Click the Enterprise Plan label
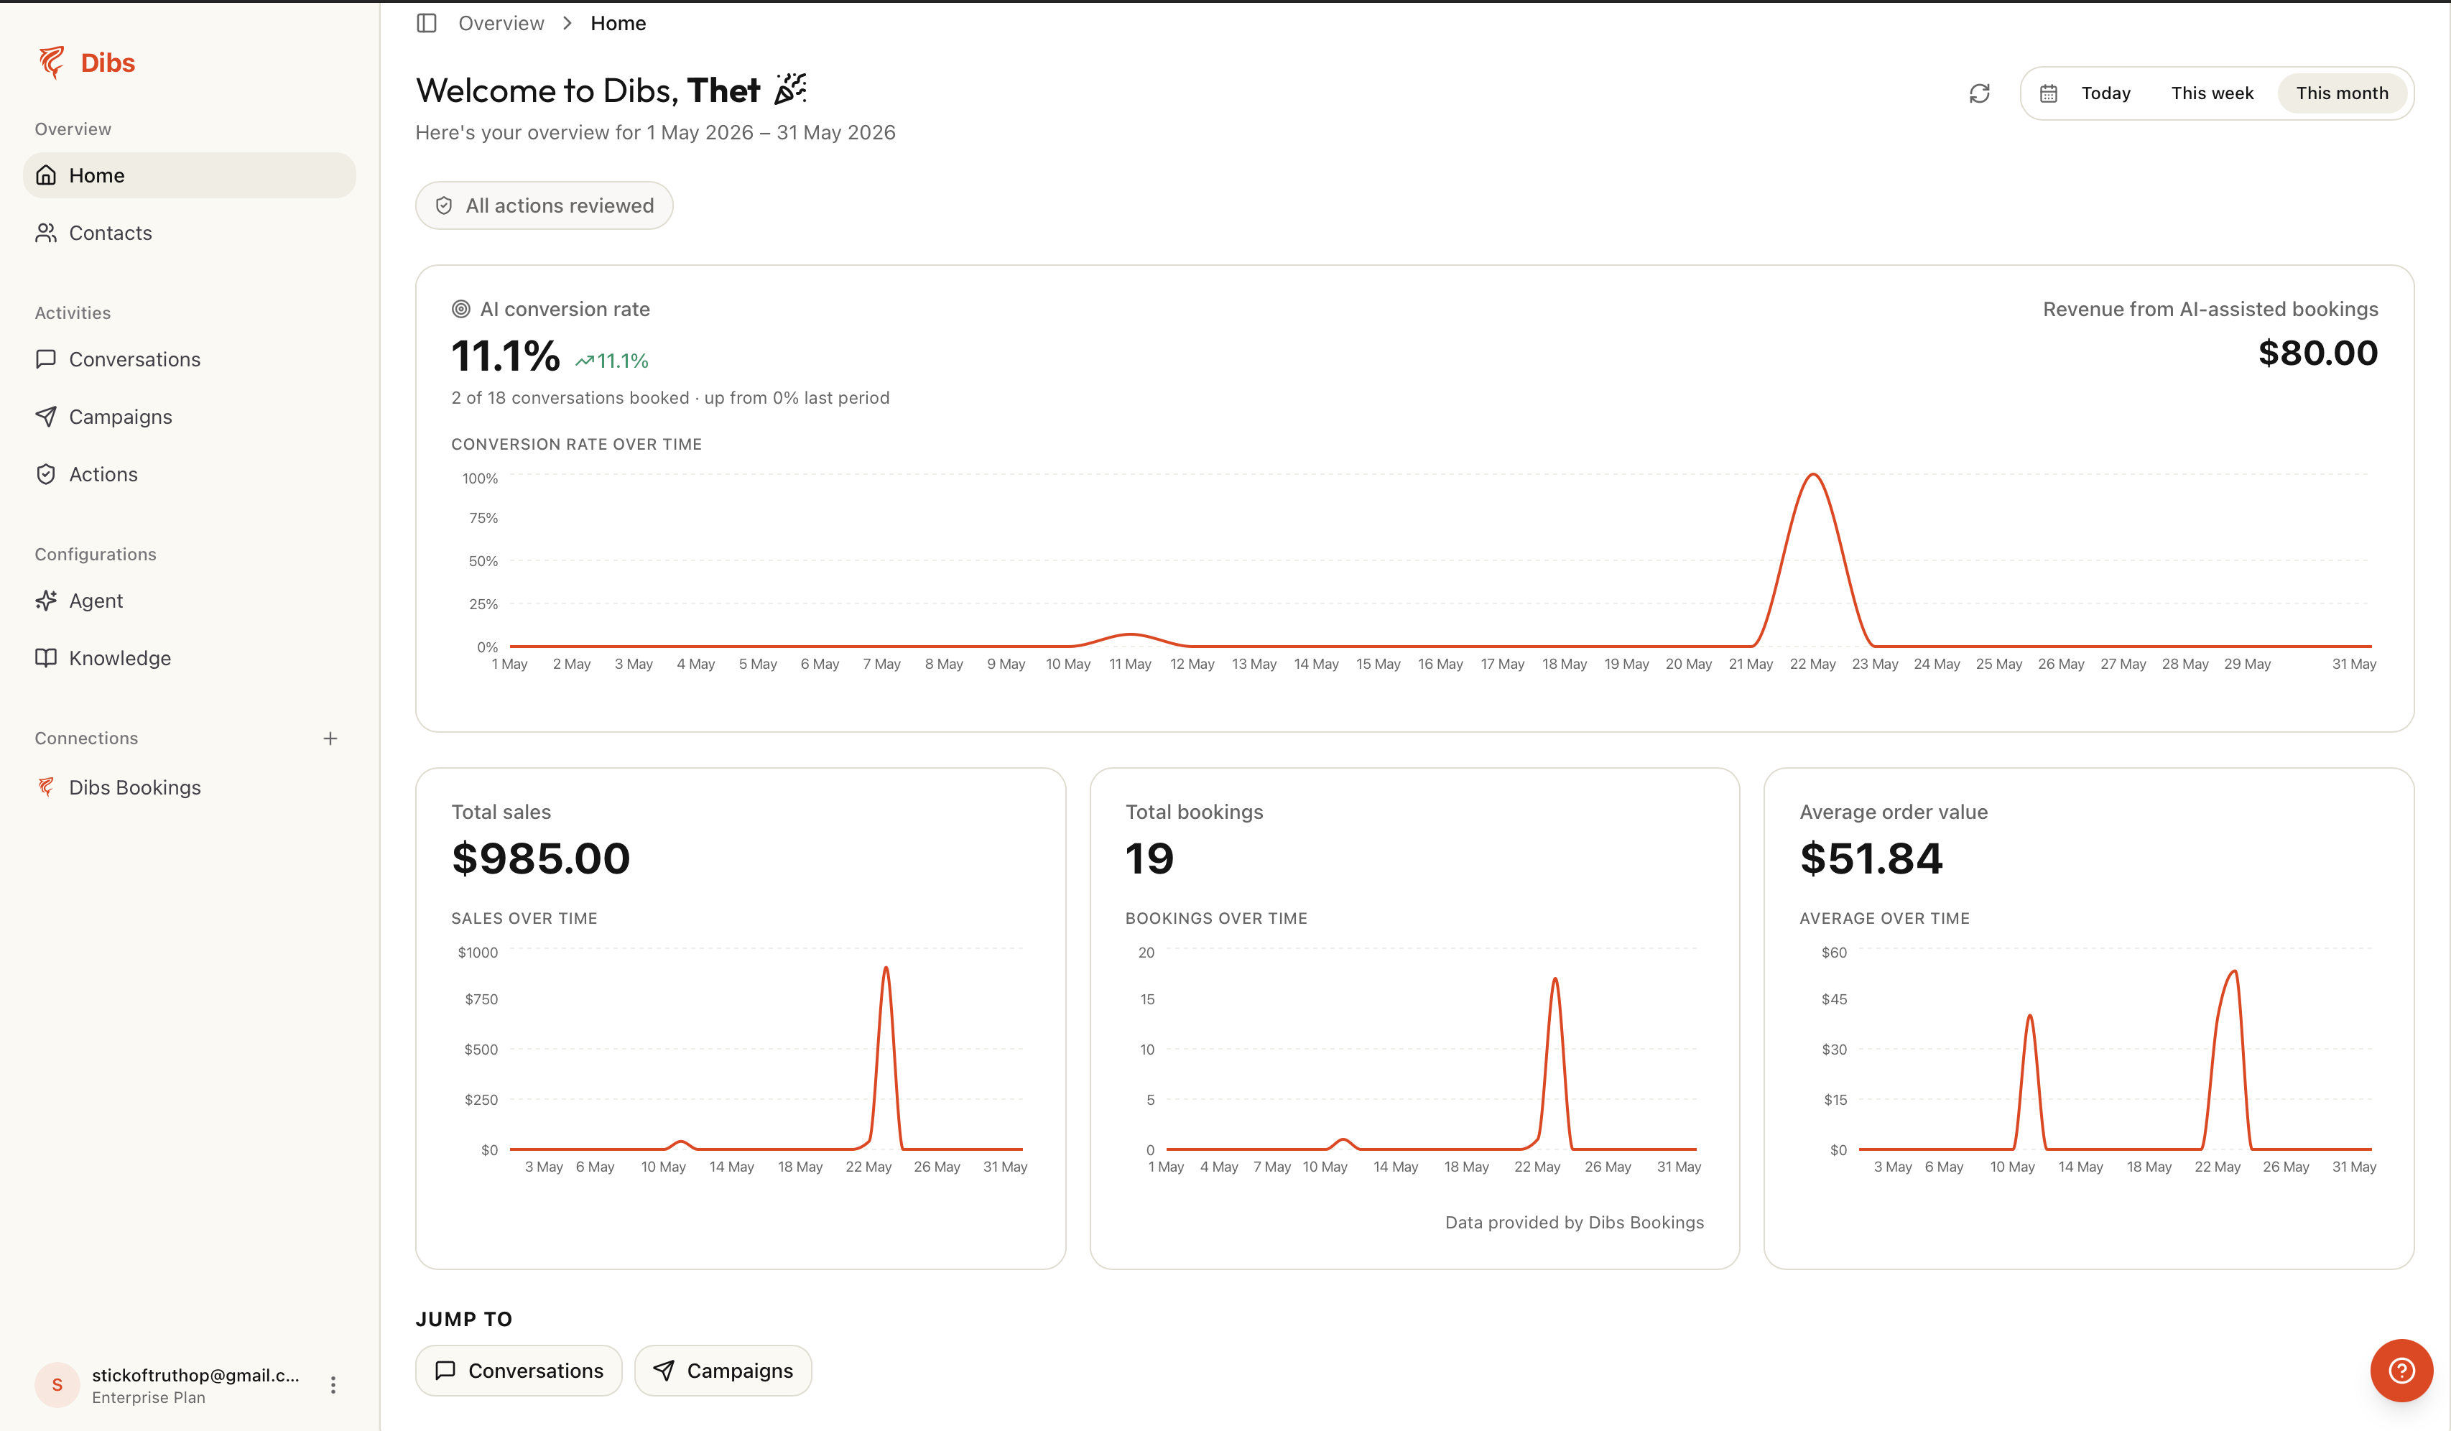The width and height of the screenshot is (2451, 1431). click(149, 1398)
